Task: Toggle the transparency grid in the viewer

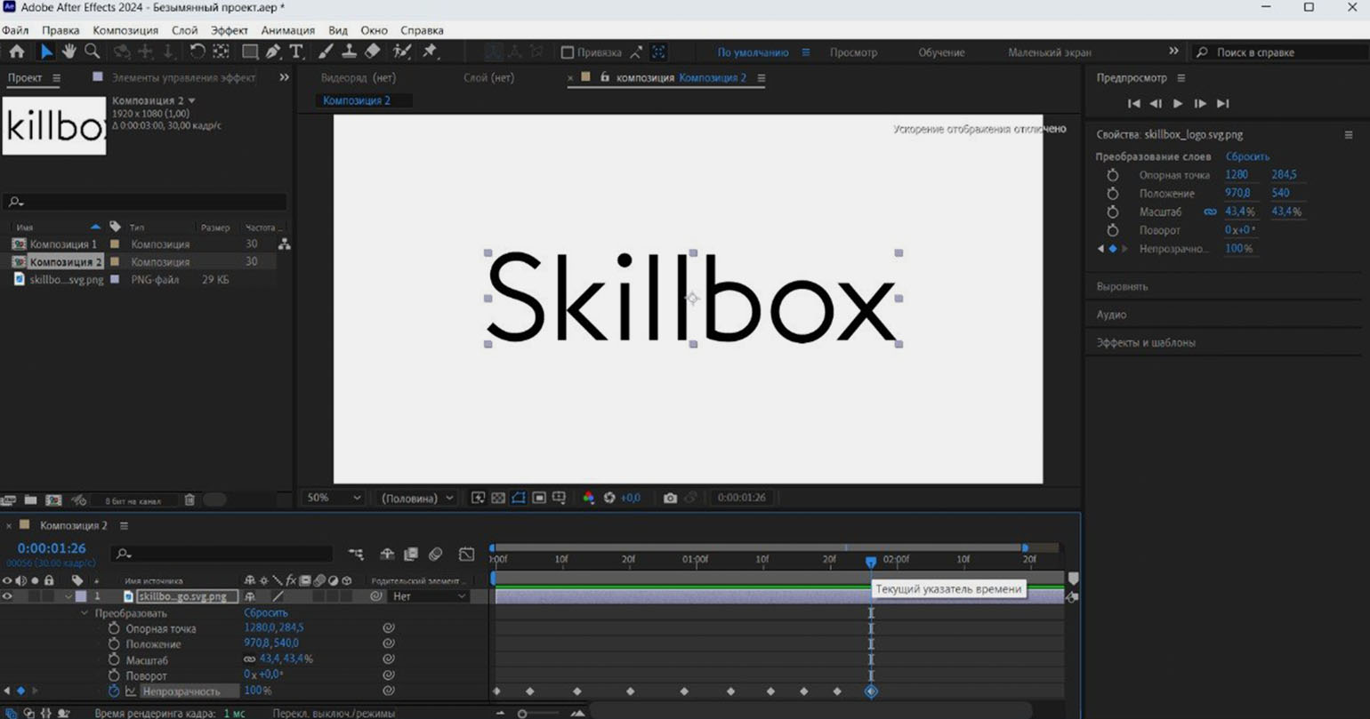Action: click(x=498, y=498)
